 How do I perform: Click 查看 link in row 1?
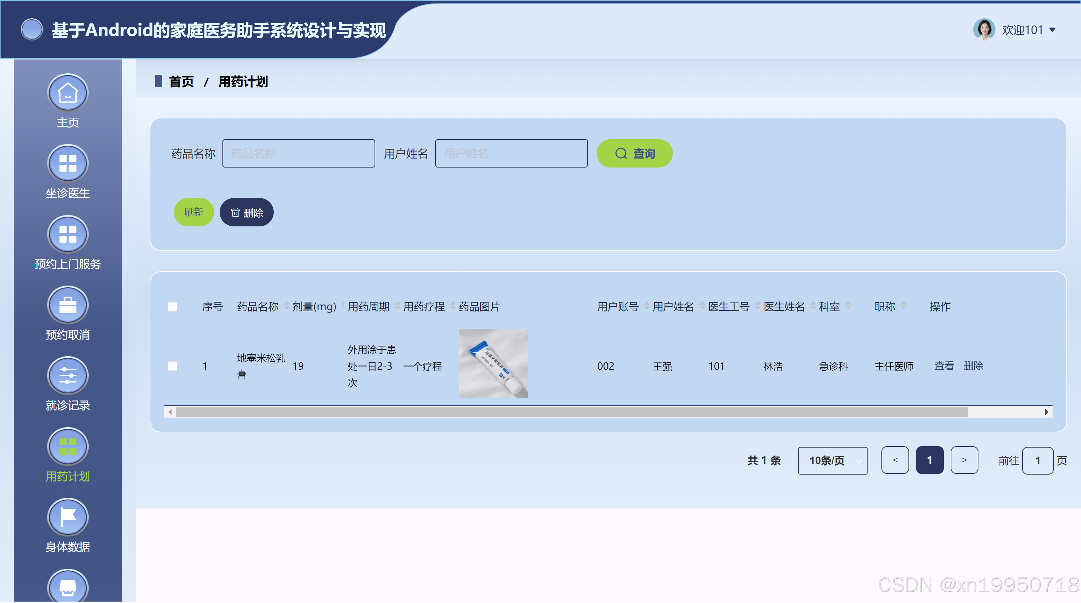point(944,366)
